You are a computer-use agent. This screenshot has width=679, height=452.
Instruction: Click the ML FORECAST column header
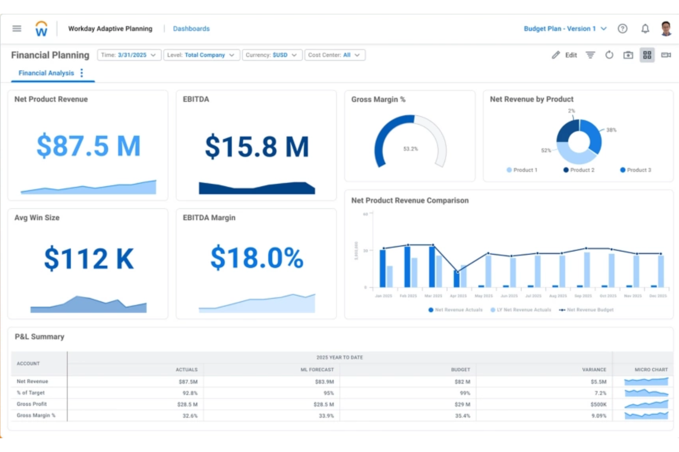[317, 370]
